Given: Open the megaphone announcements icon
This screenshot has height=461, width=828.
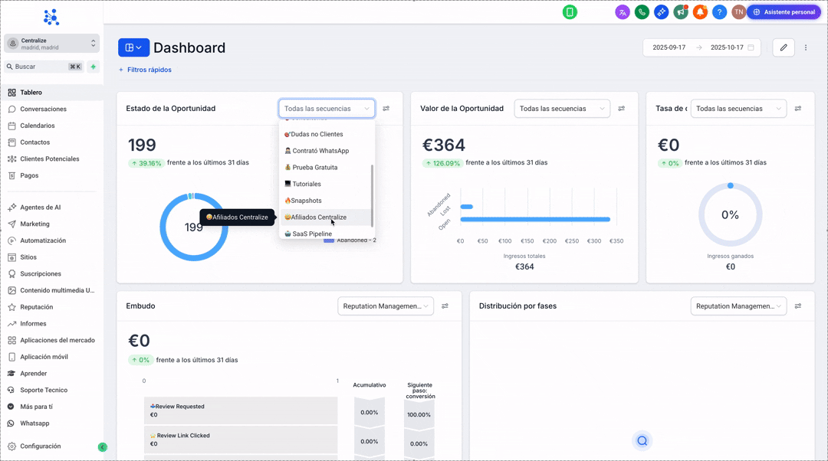Looking at the screenshot, I should (681, 12).
